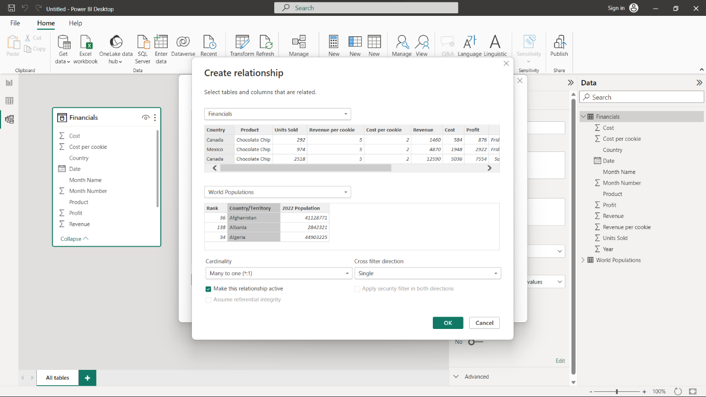
Task: Click reset zoom icon in status bar
Action: pyautogui.click(x=678, y=391)
